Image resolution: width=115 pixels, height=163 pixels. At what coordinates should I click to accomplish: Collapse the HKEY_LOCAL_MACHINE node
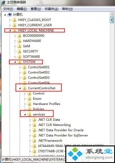[10, 30]
